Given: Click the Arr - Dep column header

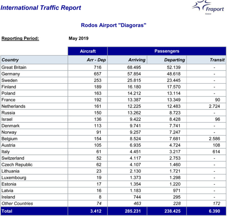Looking at the screenshot, I should point(96,60).
